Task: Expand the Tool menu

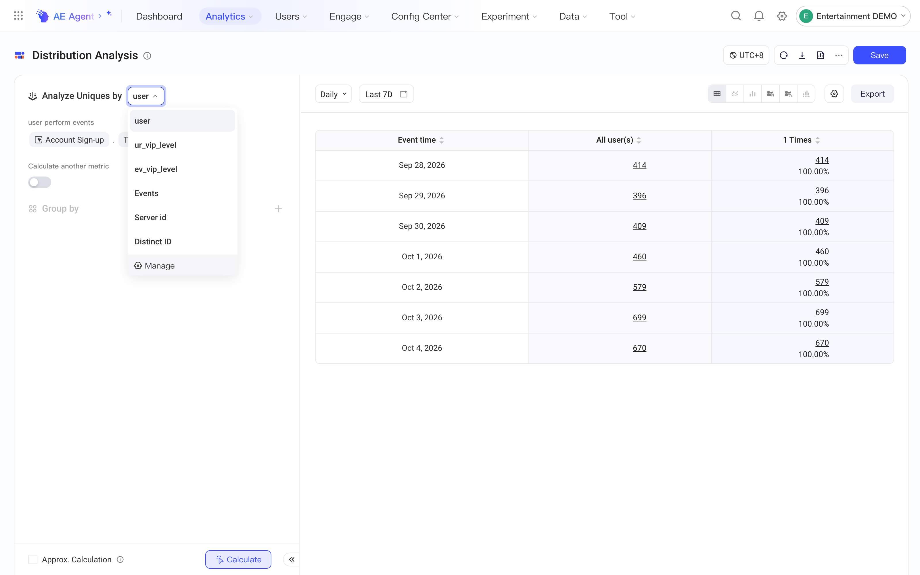Action: (622, 16)
